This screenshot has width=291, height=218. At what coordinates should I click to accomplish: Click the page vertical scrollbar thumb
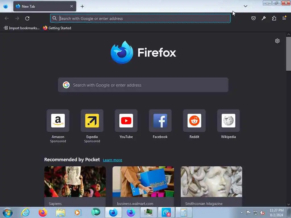(x=288, y=54)
